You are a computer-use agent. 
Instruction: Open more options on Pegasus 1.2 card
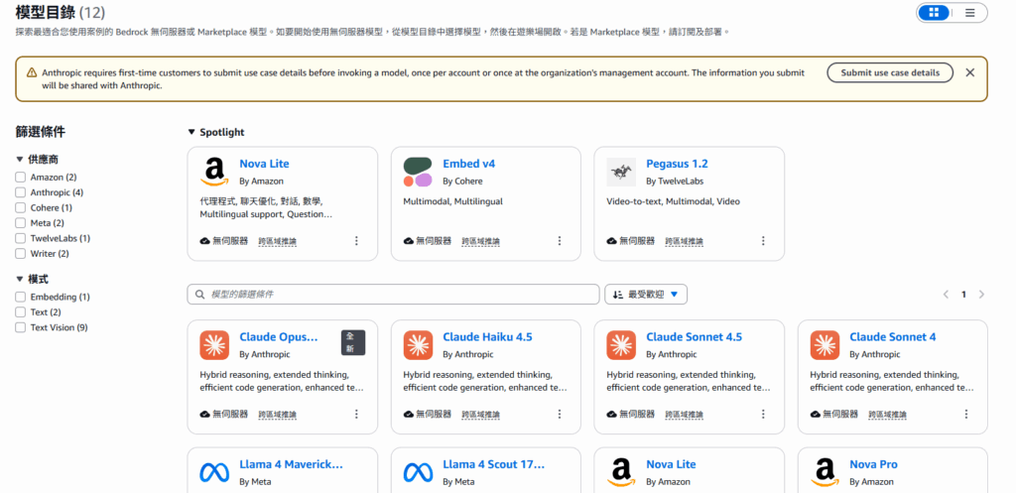763,241
